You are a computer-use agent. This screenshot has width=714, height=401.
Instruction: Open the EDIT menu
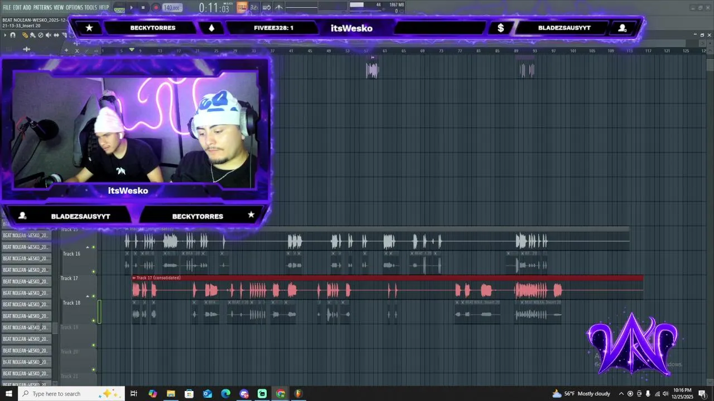pyautogui.click(x=17, y=7)
